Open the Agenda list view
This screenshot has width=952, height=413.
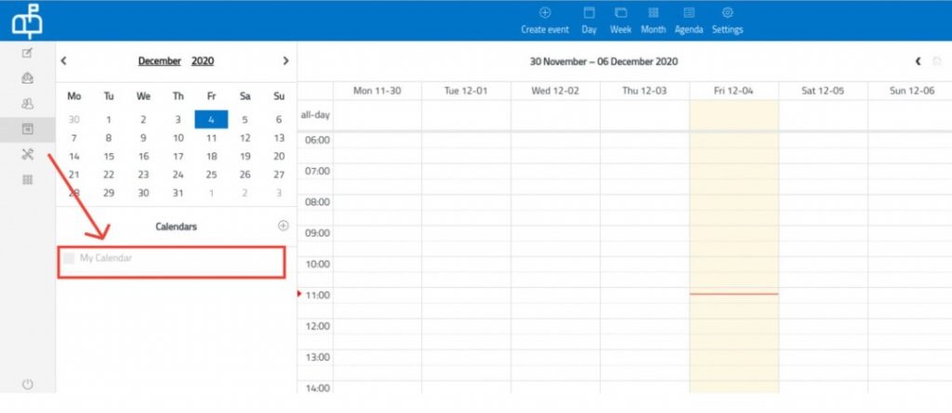pos(689,14)
